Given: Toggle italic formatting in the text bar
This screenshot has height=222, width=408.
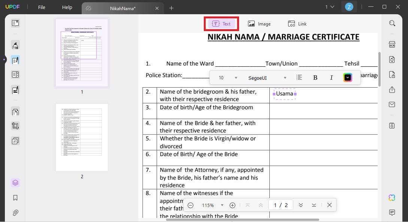Looking at the screenshot, I should tap(332, 77).
